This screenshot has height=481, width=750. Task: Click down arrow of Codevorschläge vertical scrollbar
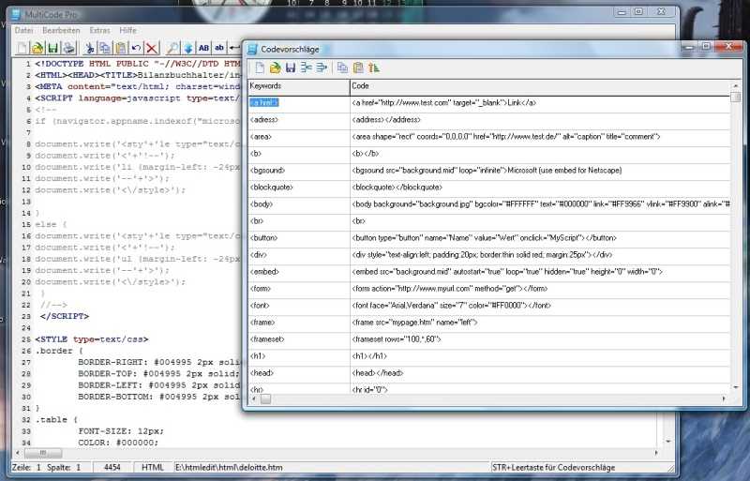(735, 387)
